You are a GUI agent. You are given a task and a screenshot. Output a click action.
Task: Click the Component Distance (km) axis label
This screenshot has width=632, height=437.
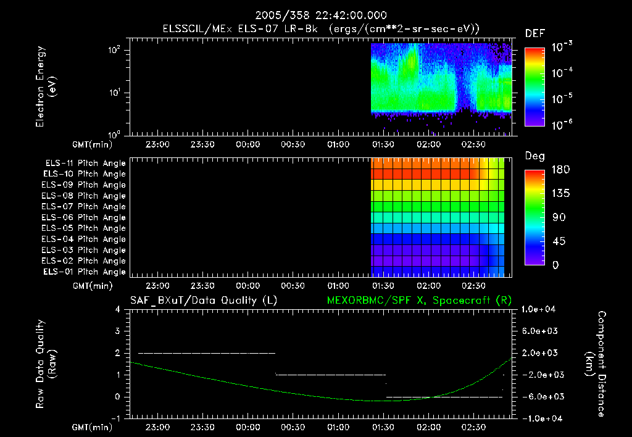[x=595, y=364]
